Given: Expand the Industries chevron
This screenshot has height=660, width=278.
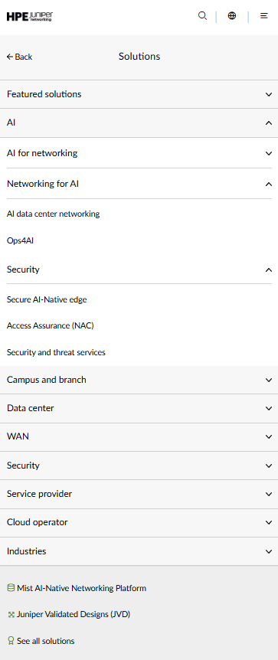Looking at the screenshot, I should pos(269,551).
